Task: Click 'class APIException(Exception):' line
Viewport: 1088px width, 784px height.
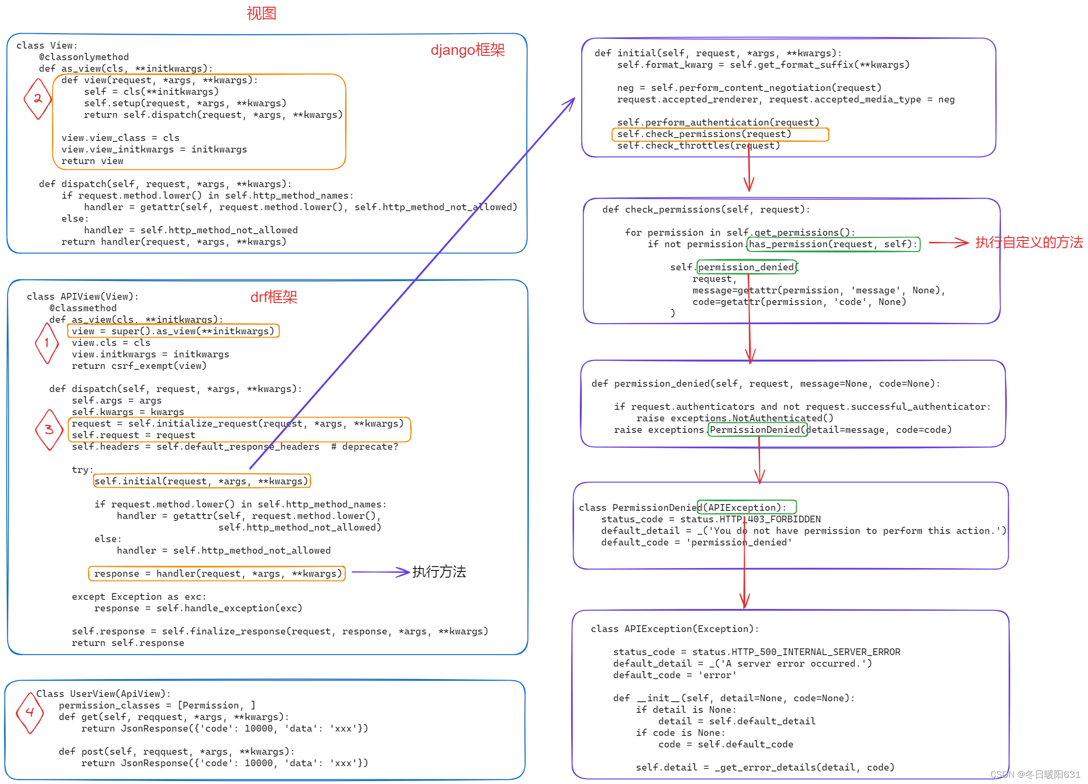Action: 675,629
